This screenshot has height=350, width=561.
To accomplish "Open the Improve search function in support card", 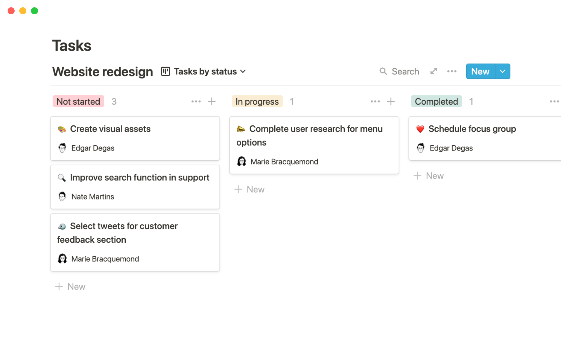I will pos(139,178).
